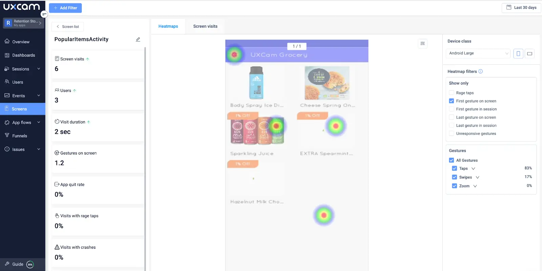Screen dimensions: 542x271
Task: Edit the PopularItemsActivity screen name pencil icon
Action: [x=138, y=40]
